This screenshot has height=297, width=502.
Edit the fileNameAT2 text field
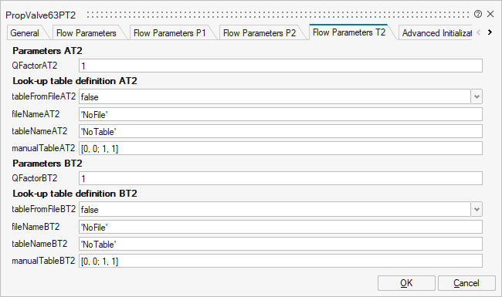pos(280,114)
